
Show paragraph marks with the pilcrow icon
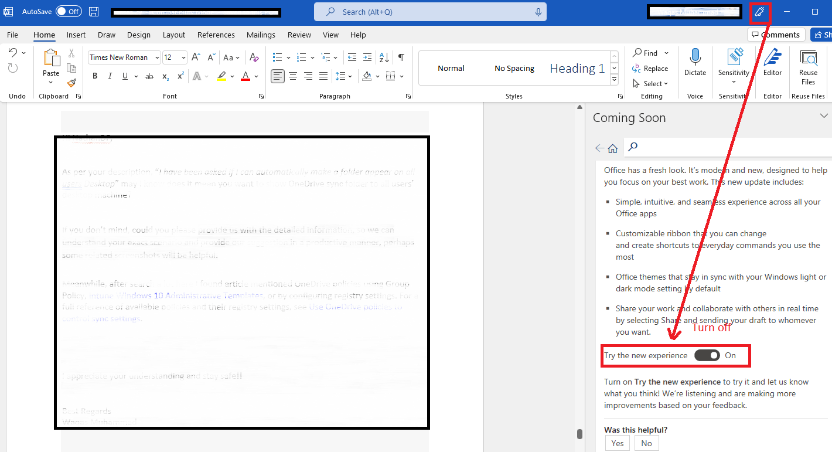point(401,57)
